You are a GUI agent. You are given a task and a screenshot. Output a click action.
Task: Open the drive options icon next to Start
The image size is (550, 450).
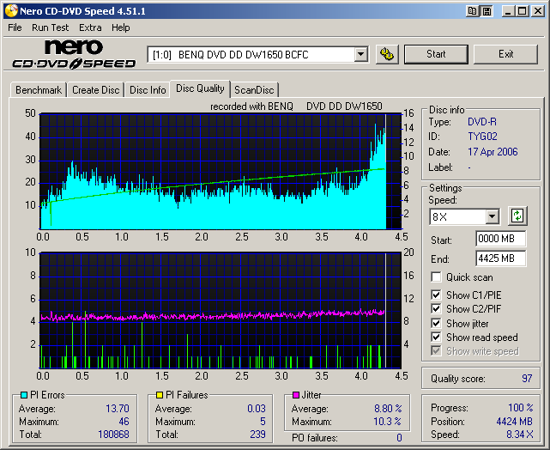pyautogui.click(x=387, y=54)
